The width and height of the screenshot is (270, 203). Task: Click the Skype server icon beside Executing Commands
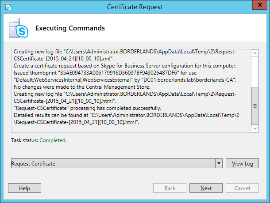click(x=19, y=28)
